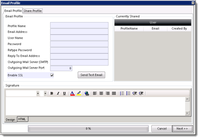Sort by the Created By column header
200x139 pixels.
coord(179,29)
